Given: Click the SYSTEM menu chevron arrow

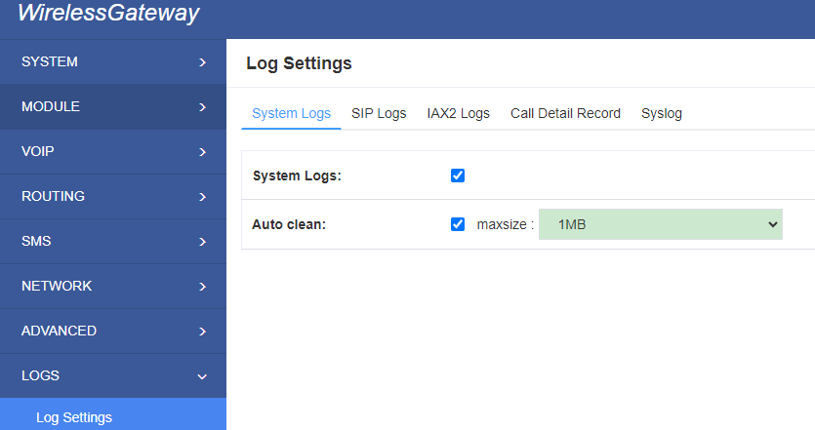Looking at the screenshot, I should coord(203,62).
